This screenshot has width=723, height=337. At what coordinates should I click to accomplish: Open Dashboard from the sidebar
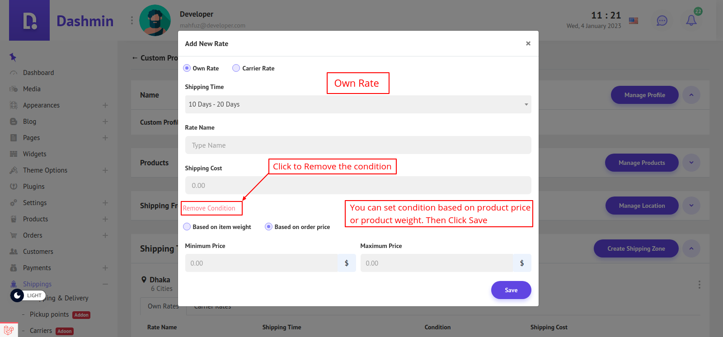[38, 73]
